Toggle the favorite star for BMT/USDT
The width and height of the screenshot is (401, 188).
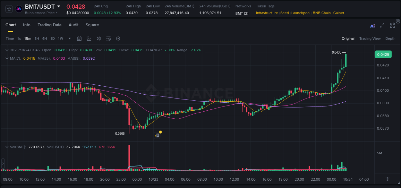(x=9, y=9)
